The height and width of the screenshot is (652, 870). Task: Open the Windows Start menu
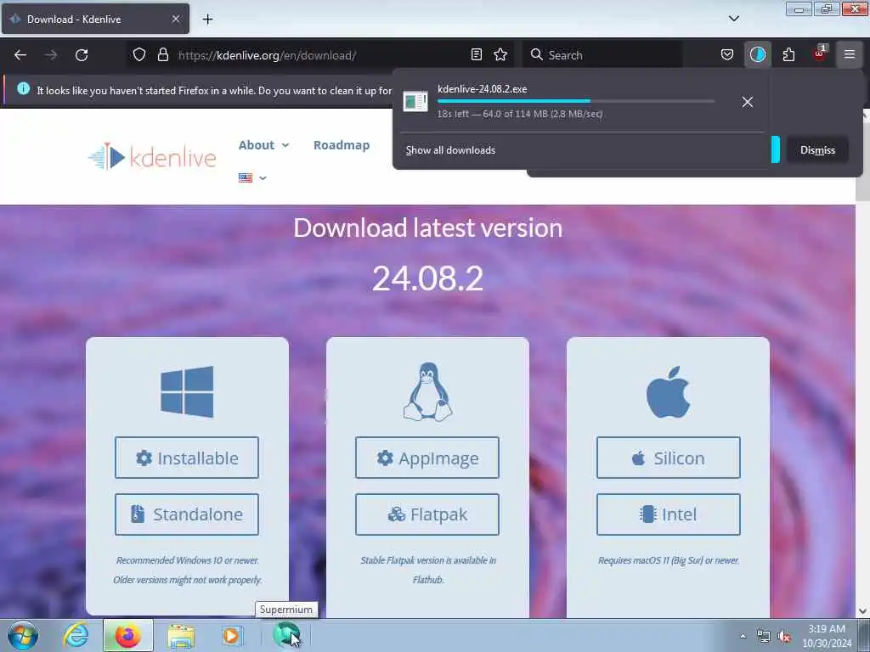[23, 635]
